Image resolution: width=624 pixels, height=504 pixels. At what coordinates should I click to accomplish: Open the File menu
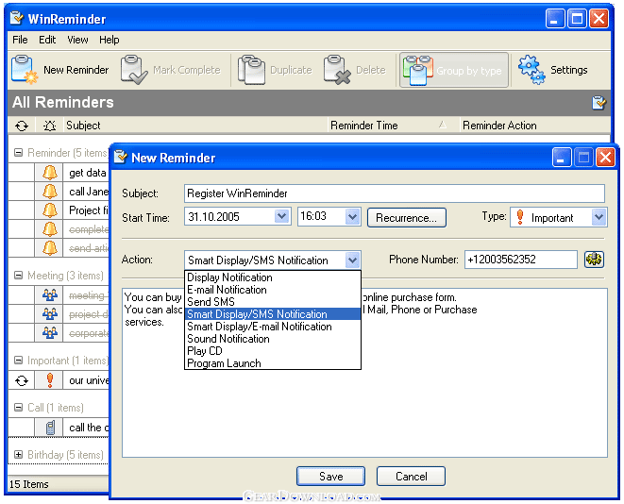tap(20, 40)
